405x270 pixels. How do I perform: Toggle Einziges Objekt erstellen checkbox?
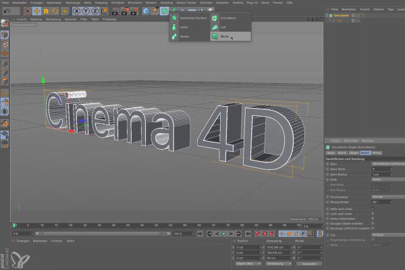click(x=373, y=223)
